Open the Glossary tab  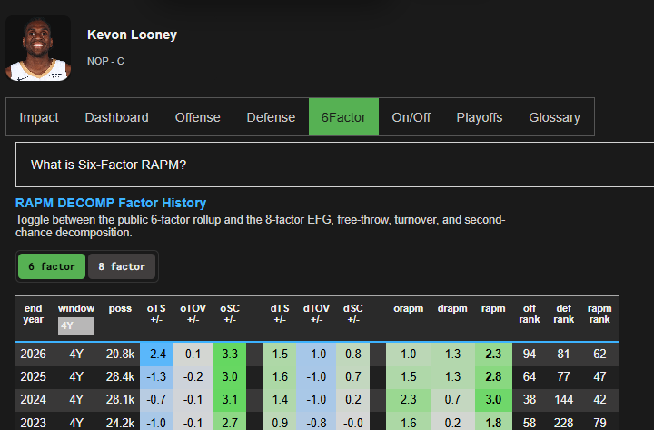554,117
